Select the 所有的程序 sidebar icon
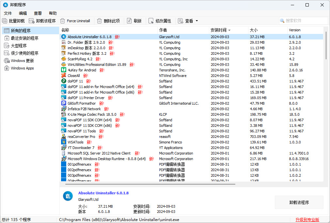 (7, 31)
